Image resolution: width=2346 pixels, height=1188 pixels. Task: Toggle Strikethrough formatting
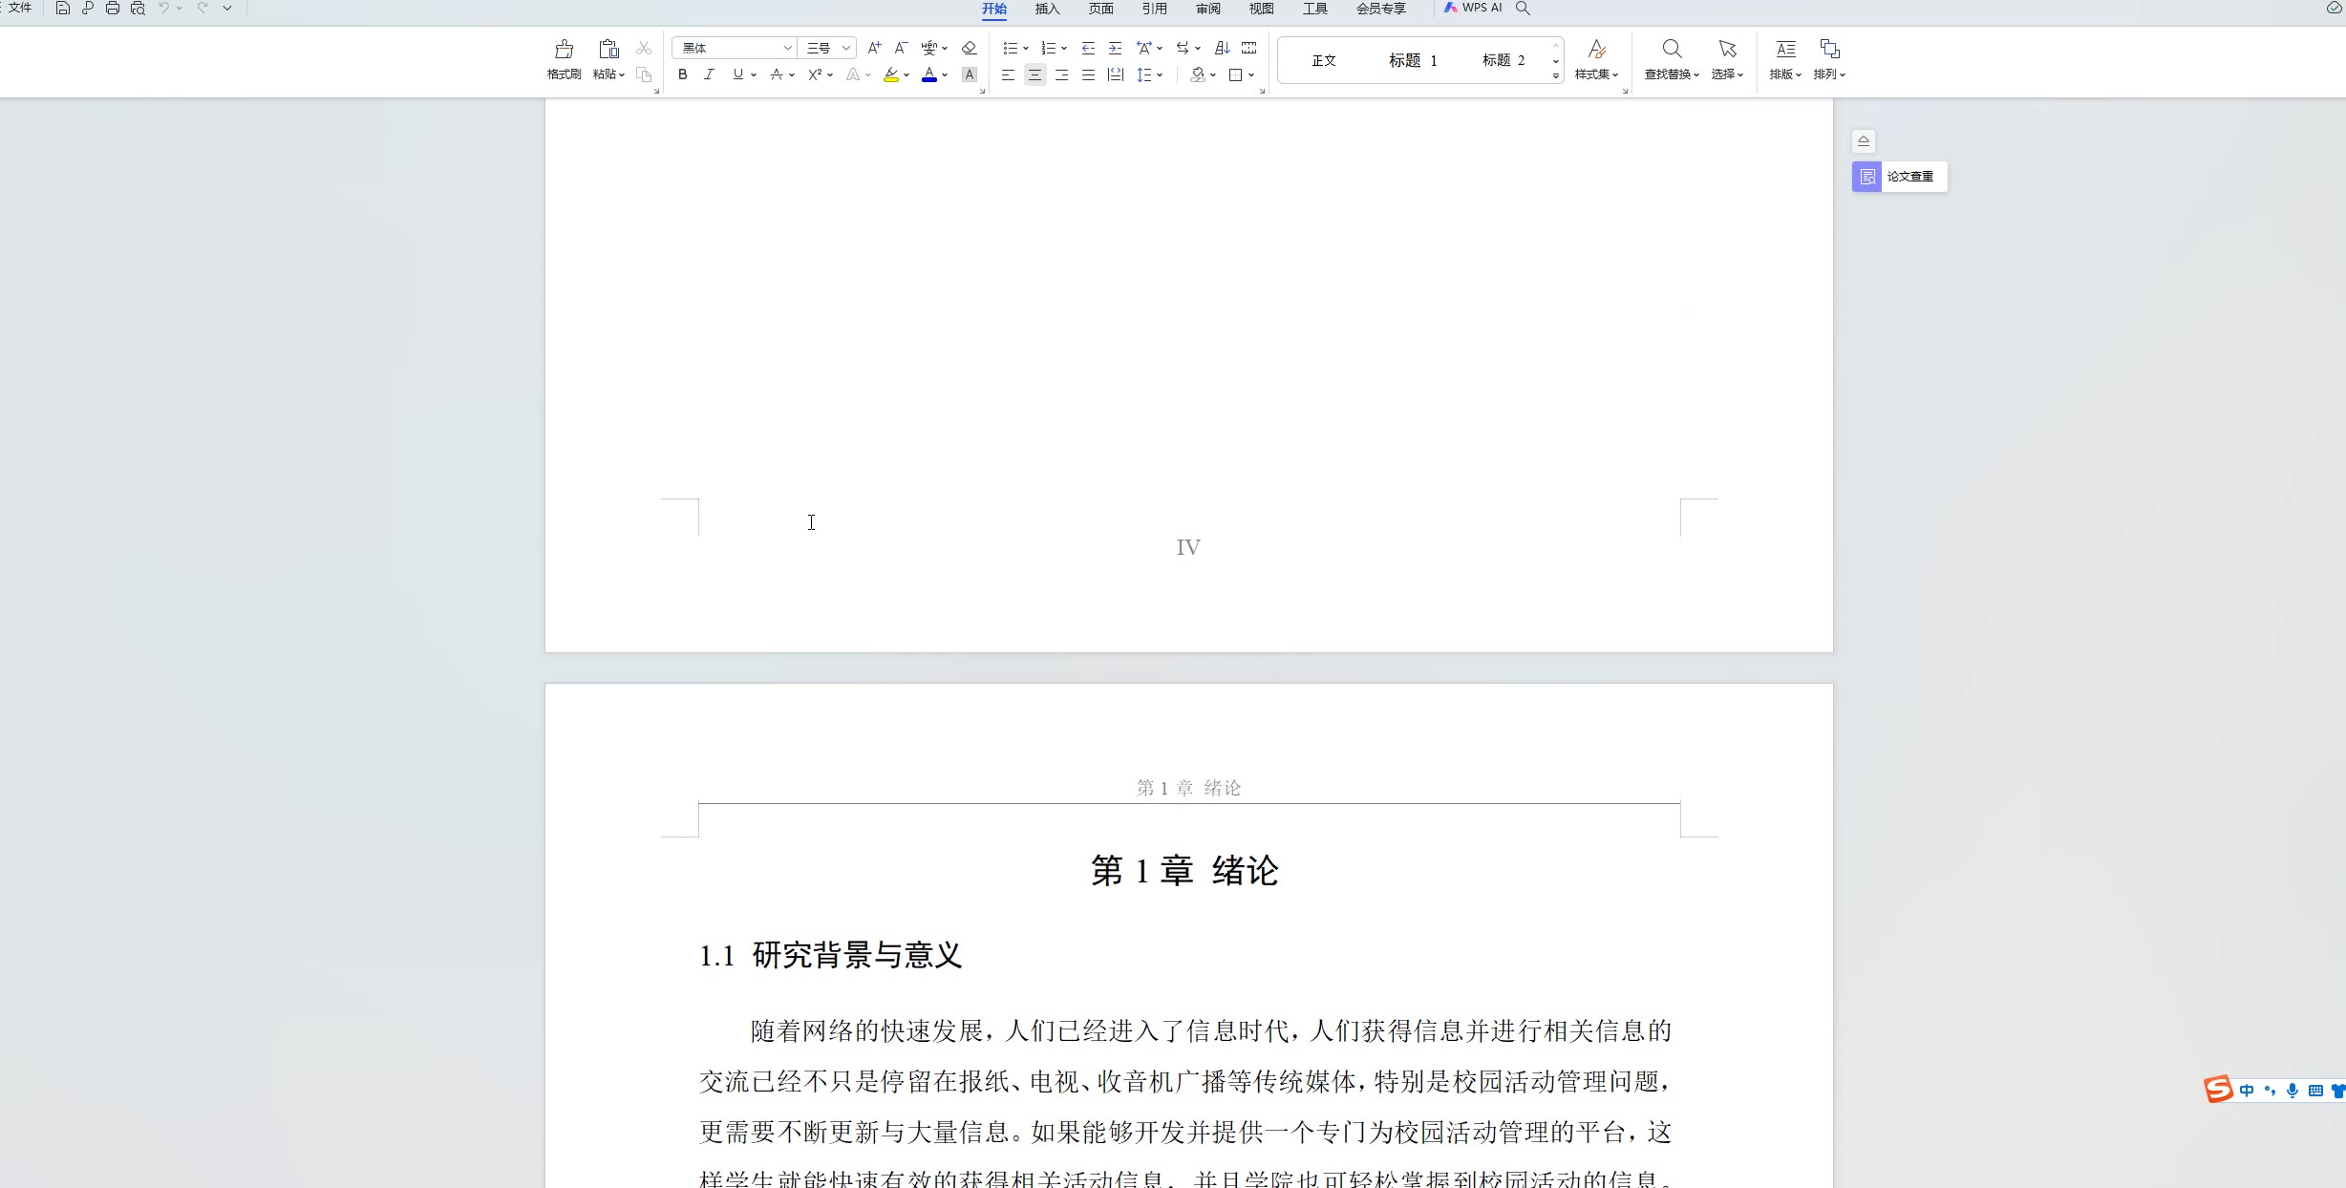pyautogui.click(x=777, y=74)
